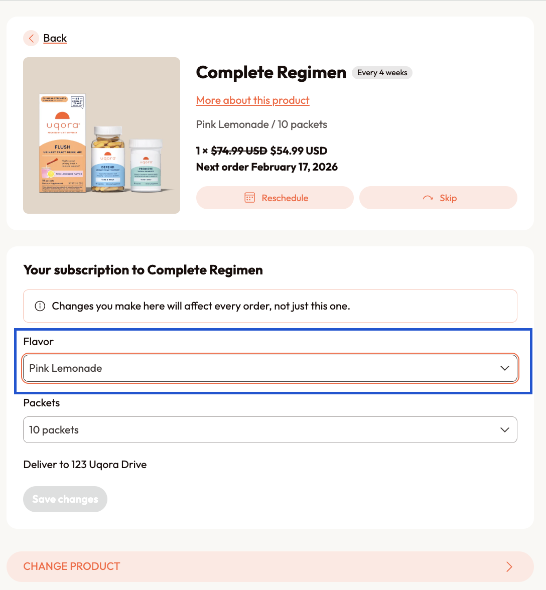The height and width of the screenshot is (590, 546).
Task: Click the Flavor dropdown chevron arrow
Action: pos(505,368)
